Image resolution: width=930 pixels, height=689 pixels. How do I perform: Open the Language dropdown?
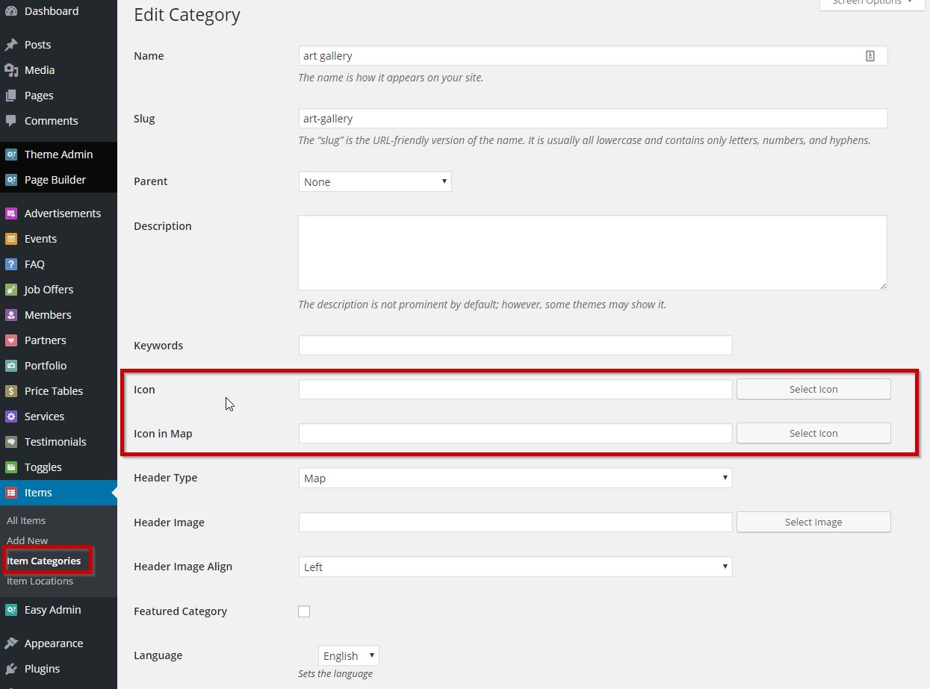[x=349, y=655]
